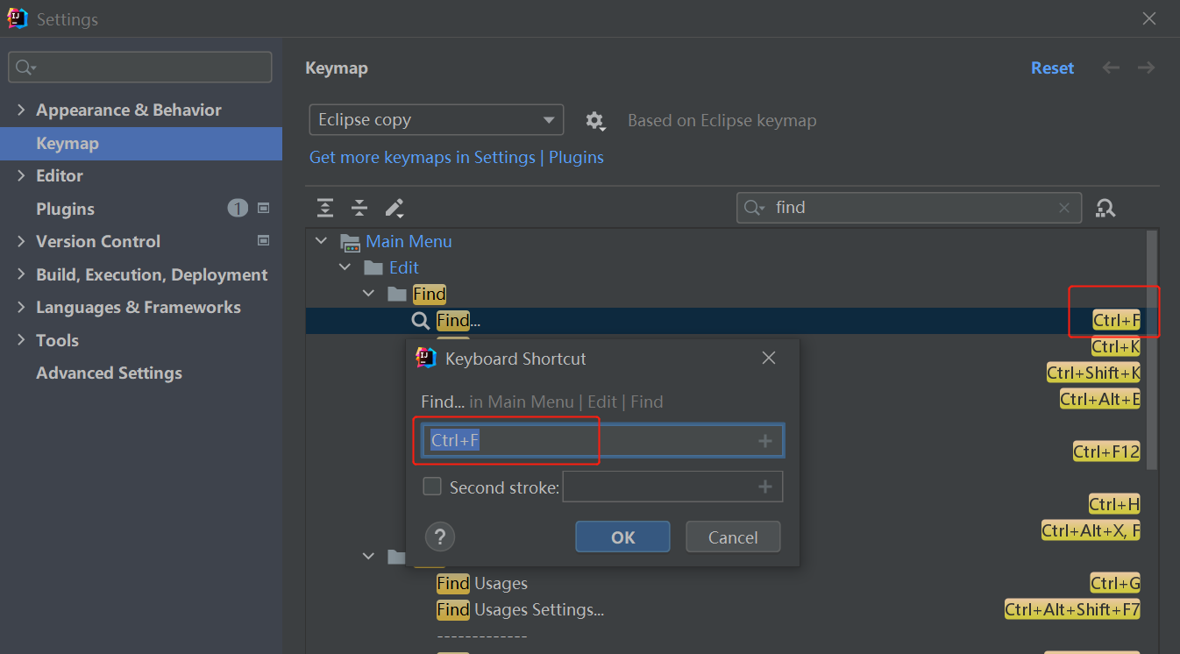
Task: Click the panel toggle icon beside Version Control
Action: pyautogui.click(x=263, y=241)
